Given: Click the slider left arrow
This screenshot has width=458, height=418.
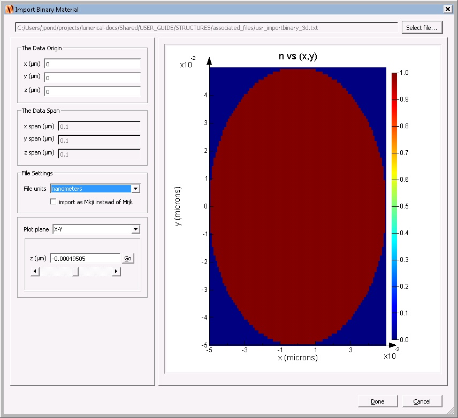Looking at the screenshot, I should coord(35,272).
